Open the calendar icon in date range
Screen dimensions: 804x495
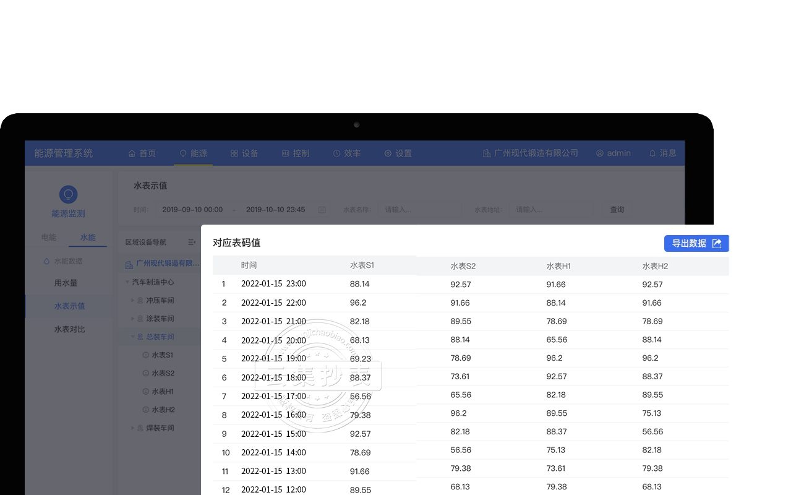pos(322,210)
